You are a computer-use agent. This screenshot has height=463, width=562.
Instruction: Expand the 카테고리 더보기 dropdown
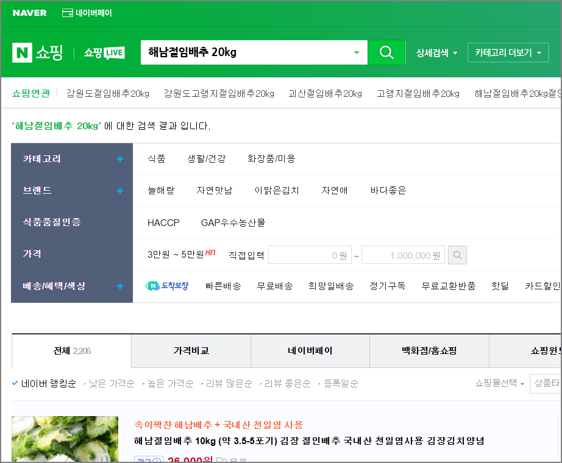(508, 52)
